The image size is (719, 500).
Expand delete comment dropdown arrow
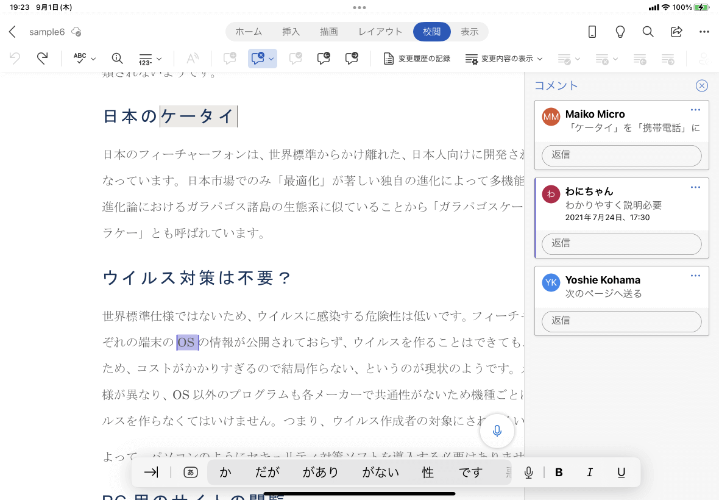pyautogui.click(x=271, y=59)
